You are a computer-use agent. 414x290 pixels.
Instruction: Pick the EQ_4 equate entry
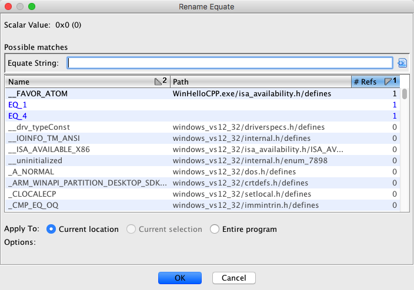88,116
